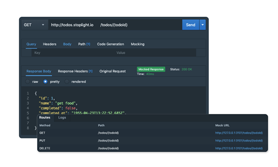Click the query Value input field

155,53
